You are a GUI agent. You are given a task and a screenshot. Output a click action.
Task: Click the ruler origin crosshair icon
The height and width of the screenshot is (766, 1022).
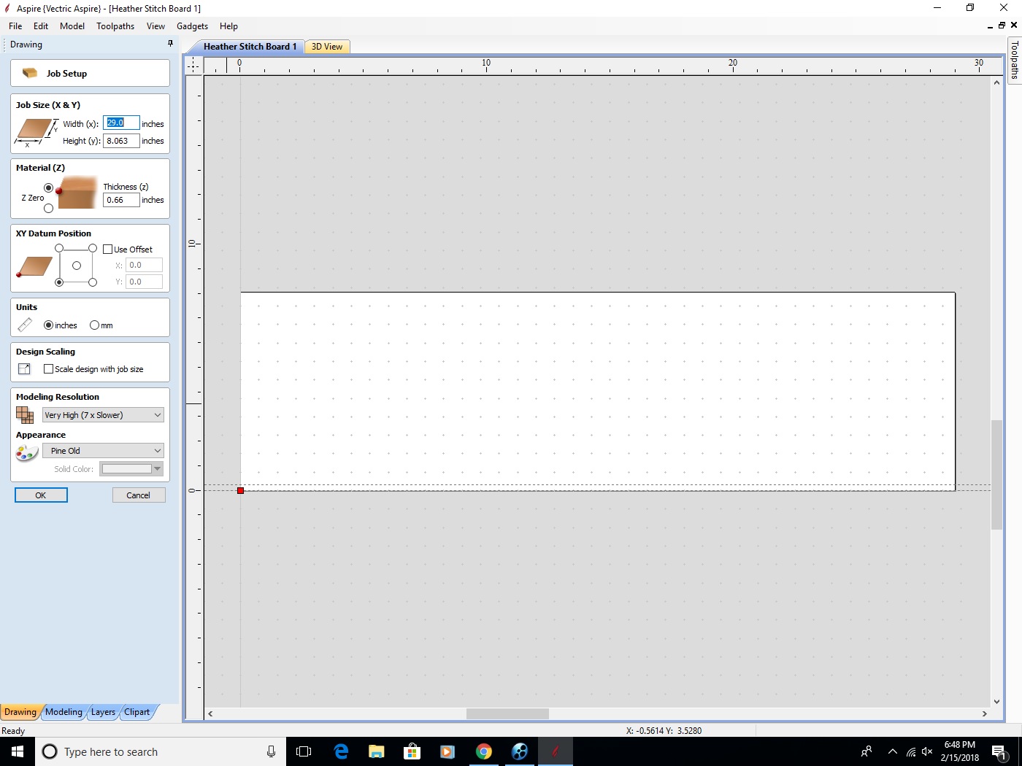tap(193, 66)
